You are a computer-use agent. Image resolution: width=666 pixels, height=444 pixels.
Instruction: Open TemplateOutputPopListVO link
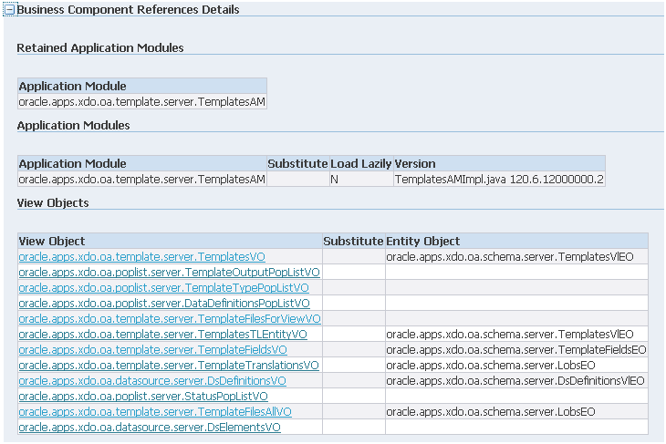pyautogui.click(x=169, y=273)
